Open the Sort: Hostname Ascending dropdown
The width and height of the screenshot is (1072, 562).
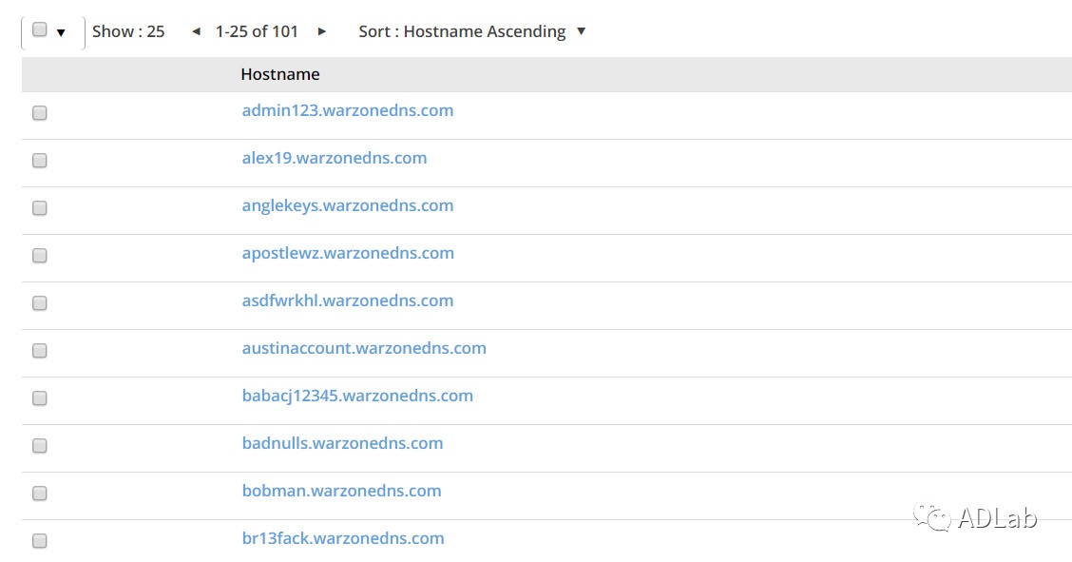point(472,31)
